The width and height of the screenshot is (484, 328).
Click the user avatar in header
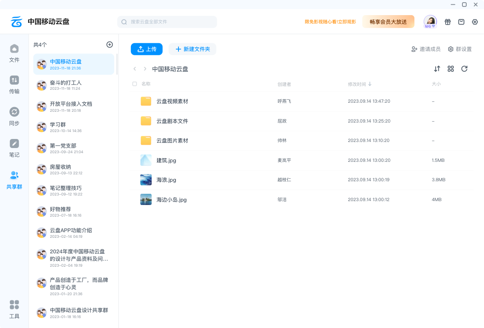click(430, 21)
